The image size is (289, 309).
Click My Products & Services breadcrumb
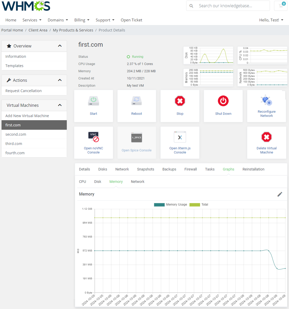[x=73, y=30]
